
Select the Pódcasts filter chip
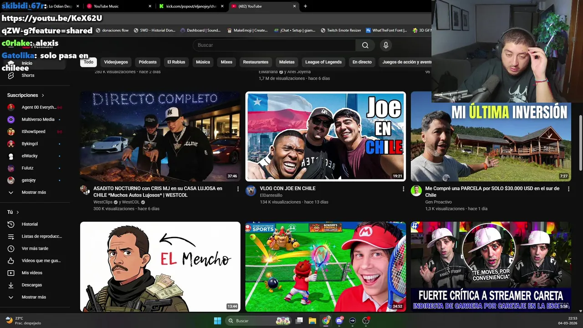(x=148, y=62)
